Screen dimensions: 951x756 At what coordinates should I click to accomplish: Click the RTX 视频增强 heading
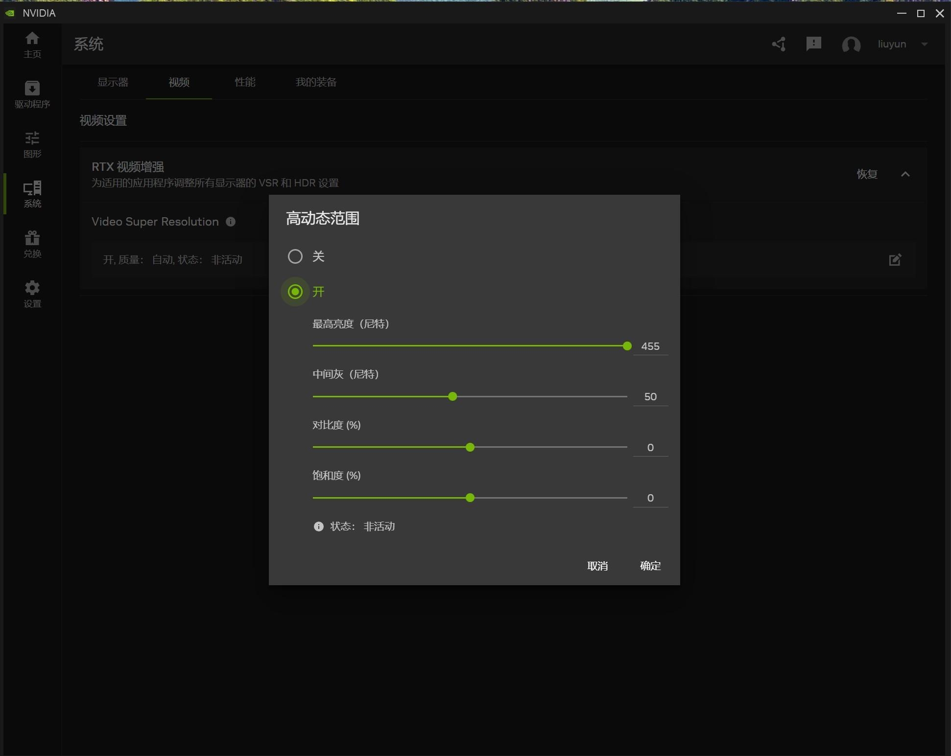click(x=128, y=167)
